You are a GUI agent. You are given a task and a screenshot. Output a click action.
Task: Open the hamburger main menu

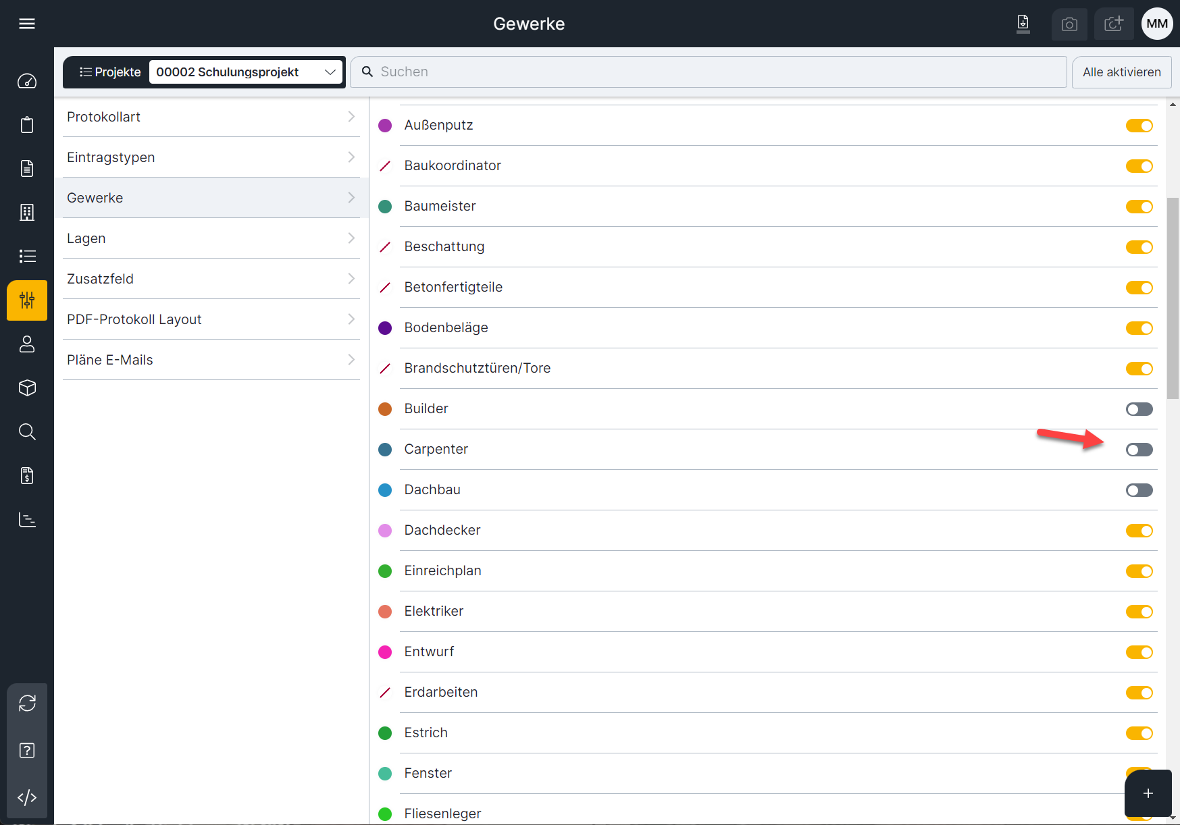tap(27, 24)
